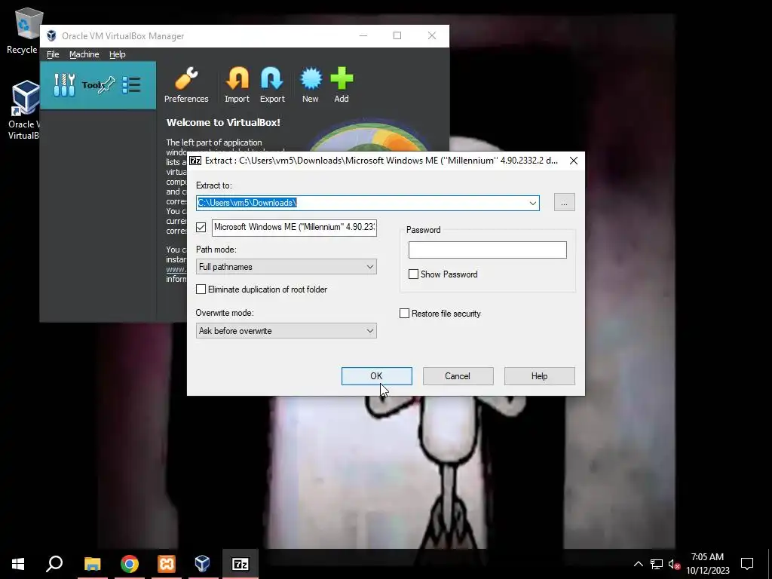Open the Overwrite mode dropdown

coord(286,331)
